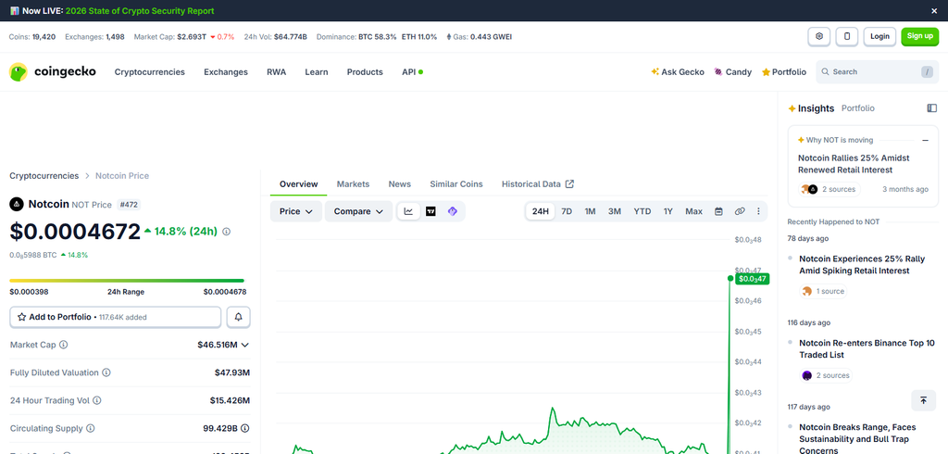Click the green $0.0₃47 price marker
The width and height of the screenshot is (948, 454).
[752, 279]
